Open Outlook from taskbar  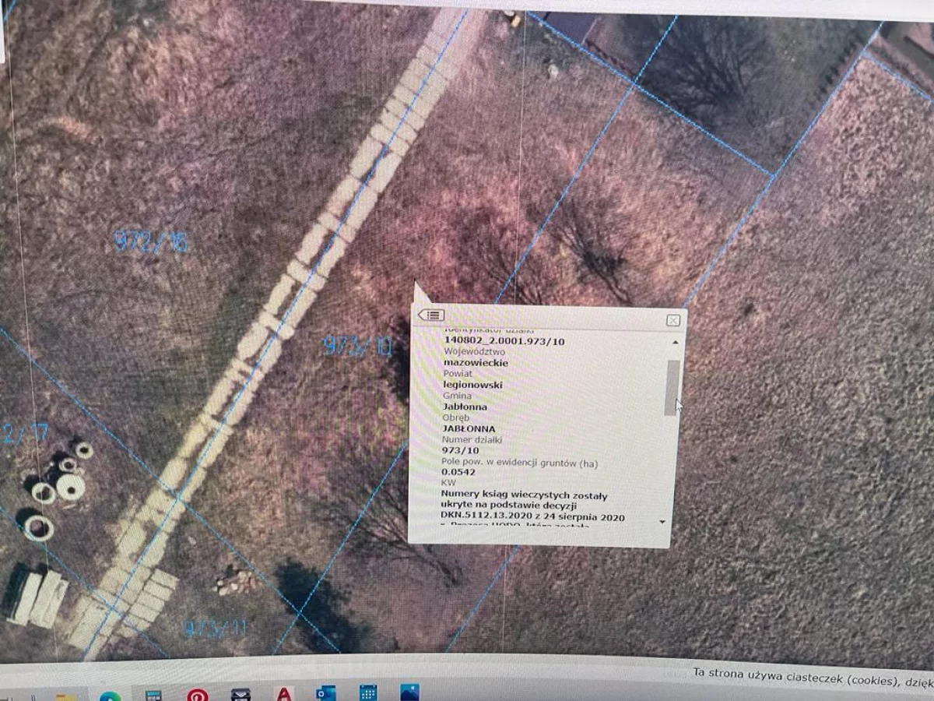(x=325, y=692)
